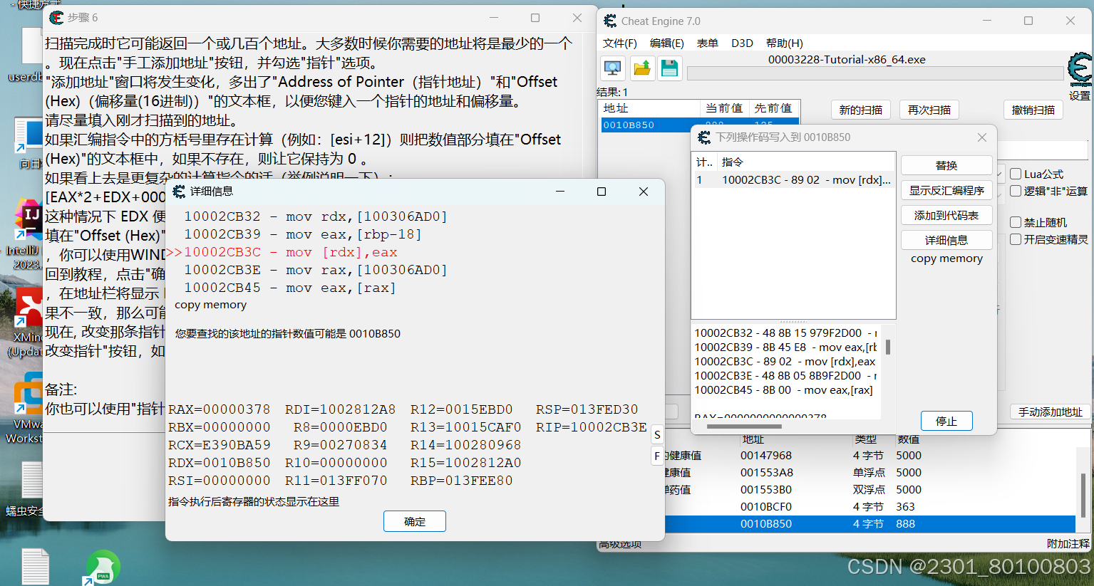Click 确定 in the 详细信息 window
The width and height of the screenshot is (1094, 586).
[x=415, y=521]
